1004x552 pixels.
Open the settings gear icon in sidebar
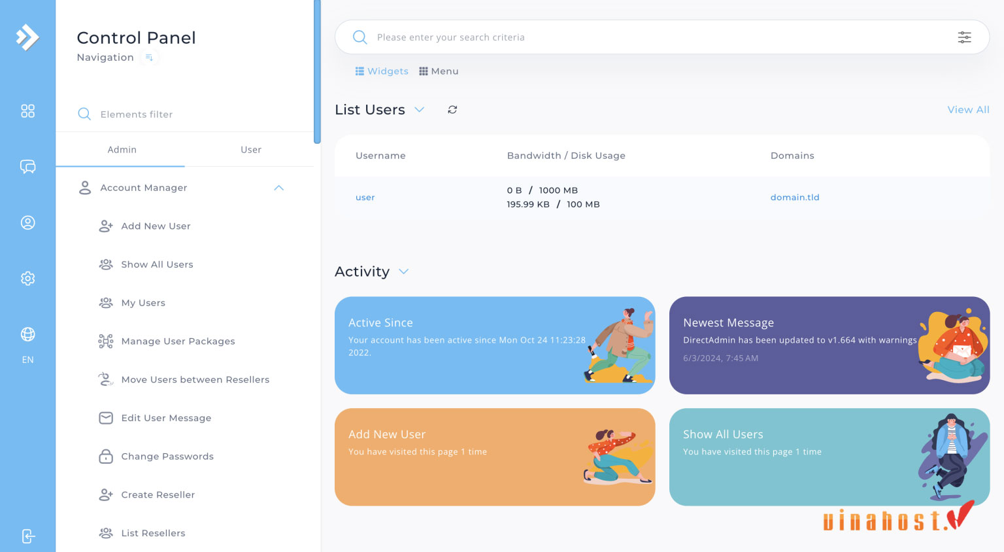coord(27,279)
